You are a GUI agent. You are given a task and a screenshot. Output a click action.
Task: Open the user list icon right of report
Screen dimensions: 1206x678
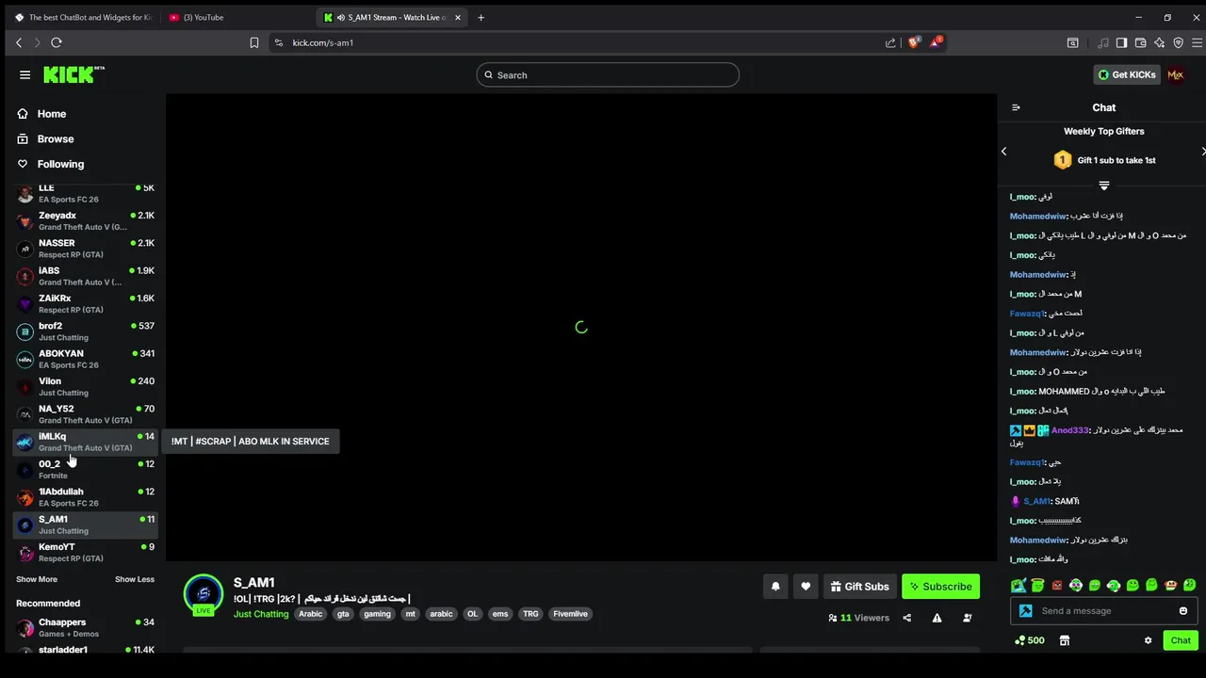(967, 618)
